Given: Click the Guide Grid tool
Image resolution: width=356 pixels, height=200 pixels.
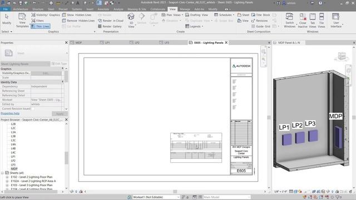Looking at the screenshot, I should [x=261, y=26].
